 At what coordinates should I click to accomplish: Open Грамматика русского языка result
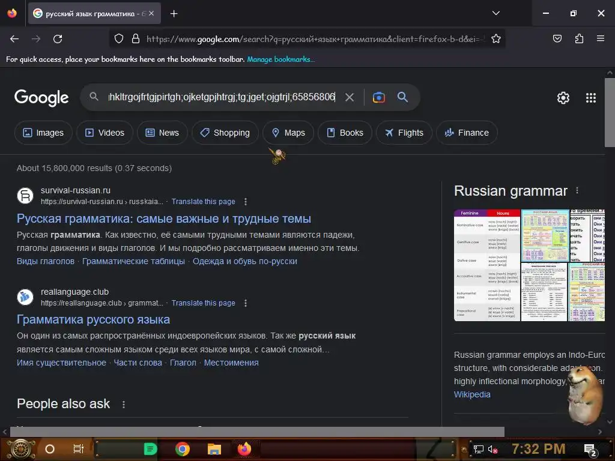[93, 319]
